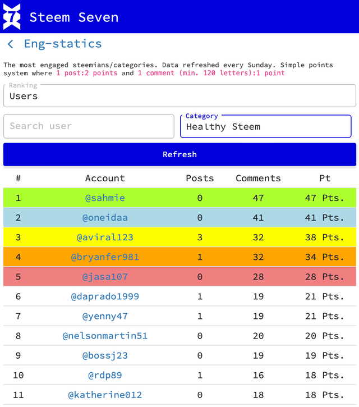Click the # column header

click(18, 179)
